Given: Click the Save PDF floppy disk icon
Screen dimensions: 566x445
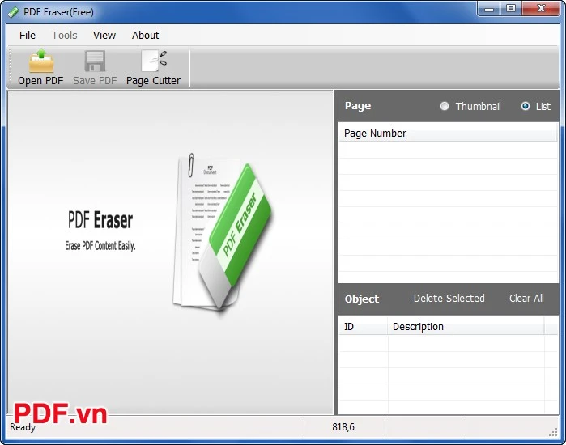Looking at the screenshot, I should click(x=95, y=61).
